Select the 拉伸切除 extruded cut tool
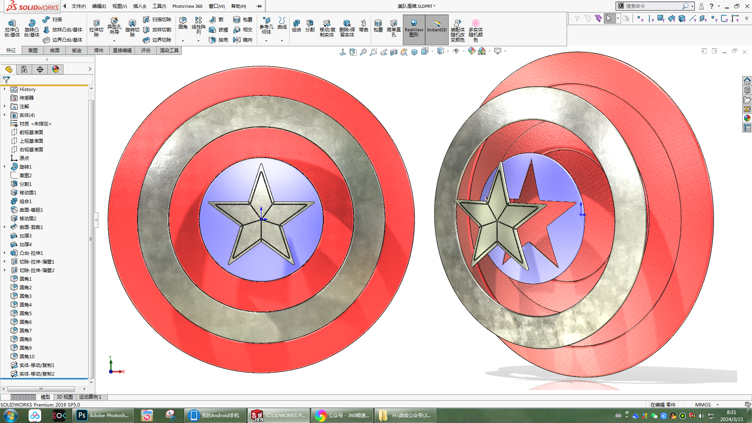 pyautogui.click(x=96, y=28)
